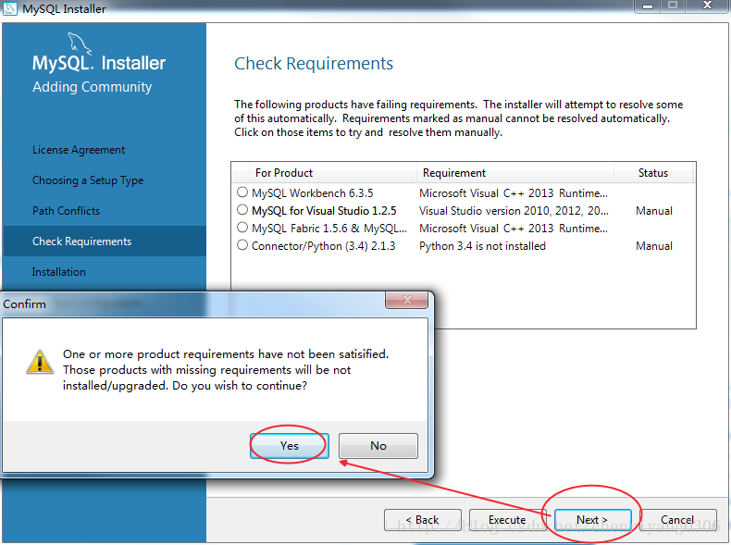Click the Execute button

[507, 520]
